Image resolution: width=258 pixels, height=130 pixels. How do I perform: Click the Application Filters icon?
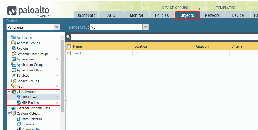click(x=14, y=70)
